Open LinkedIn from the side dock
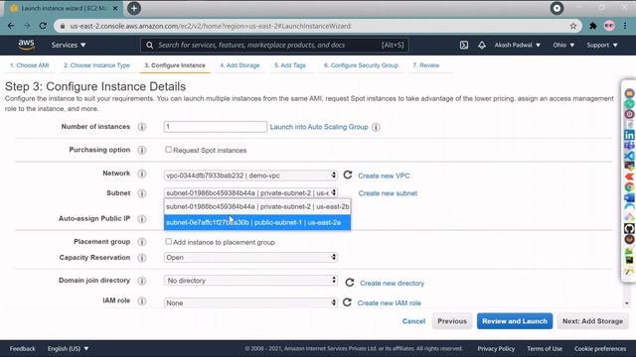Image resolution: width=636 pixels, height=357 pixels. click(x=629, y=135)
